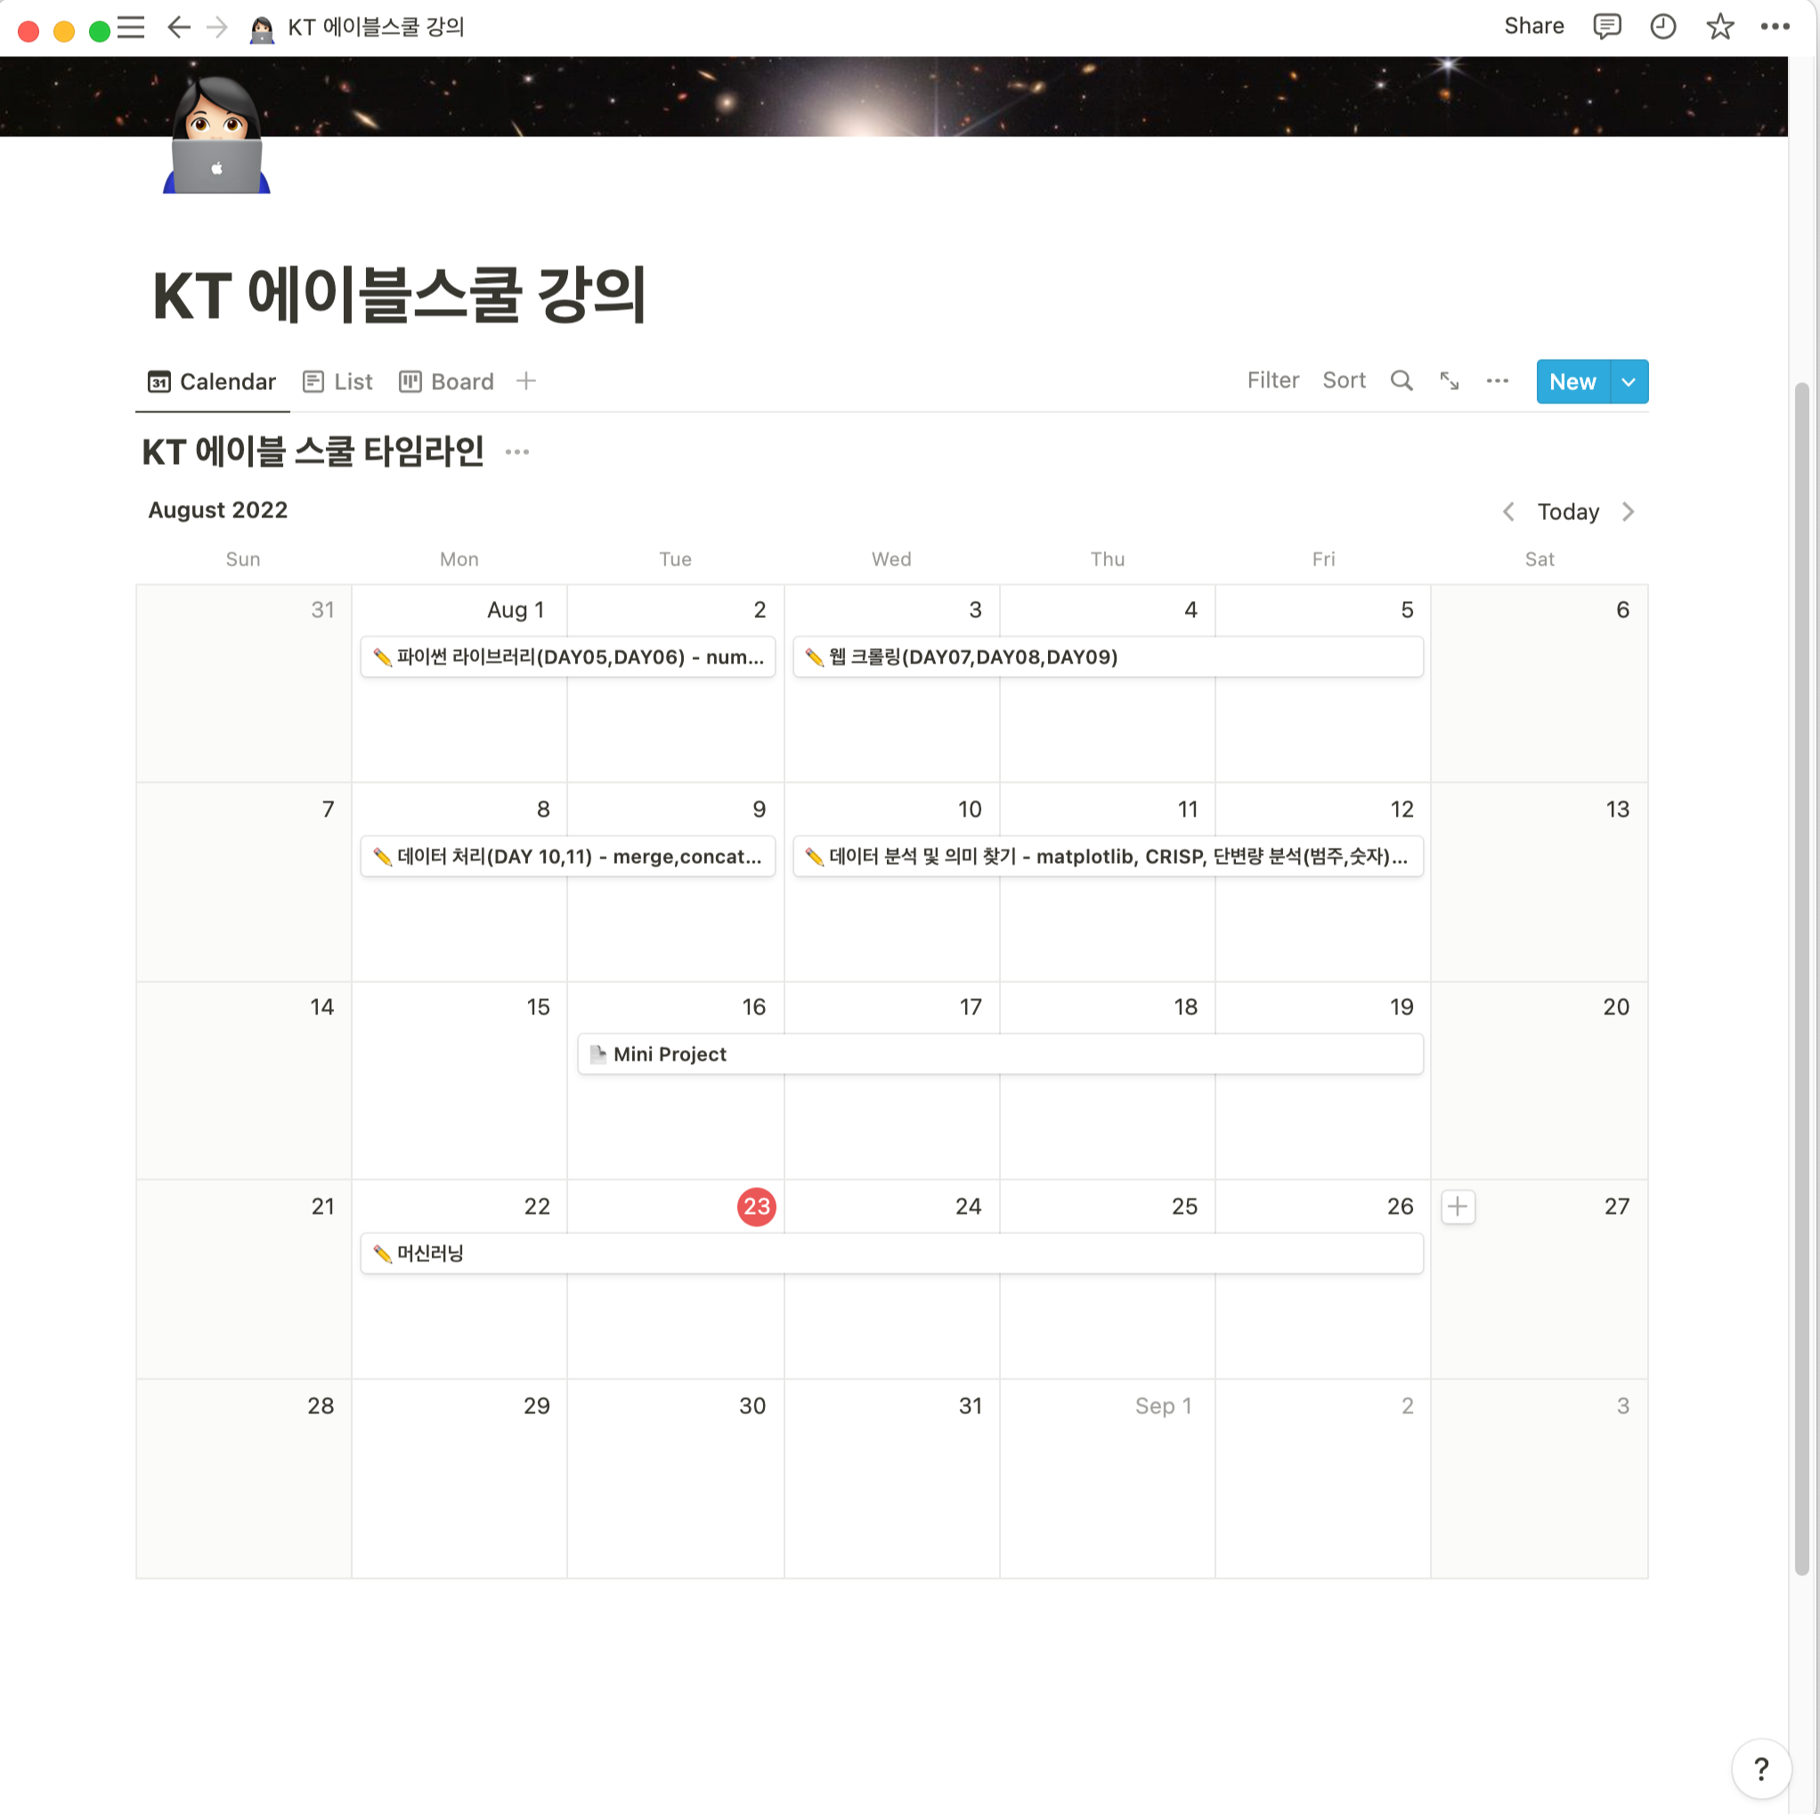Go forward with the right arrow

[x=216, y=28]
